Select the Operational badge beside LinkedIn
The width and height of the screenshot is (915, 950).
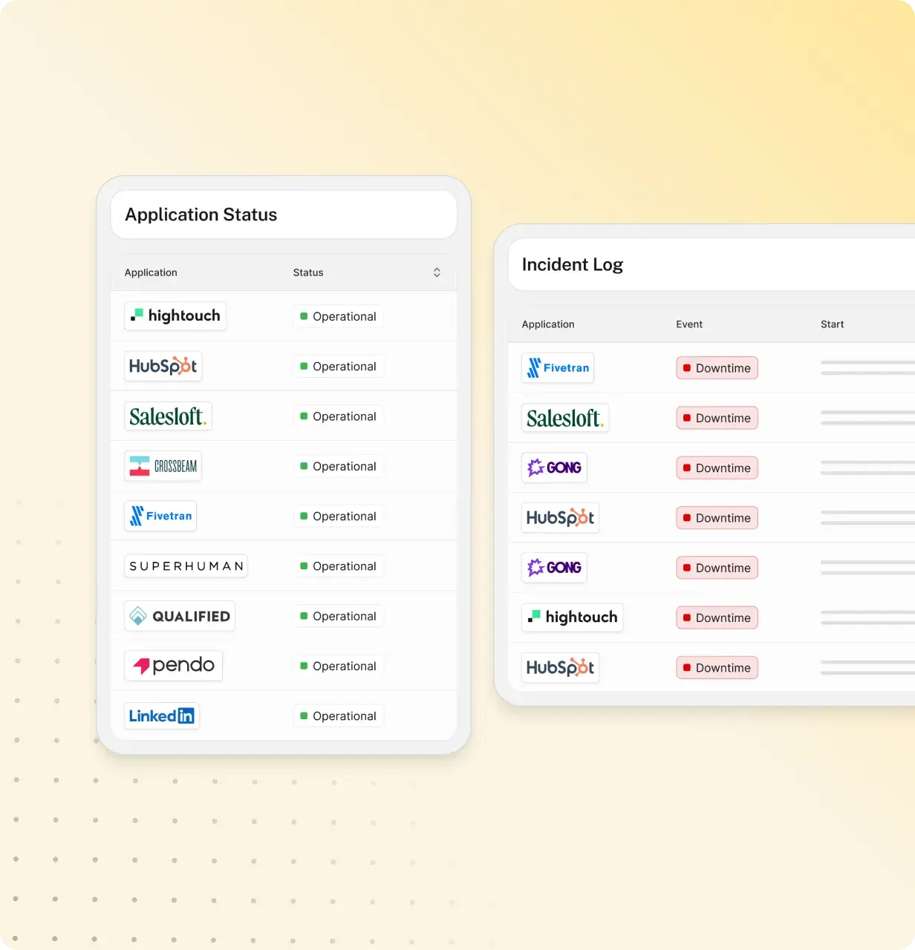coord(338,716)
